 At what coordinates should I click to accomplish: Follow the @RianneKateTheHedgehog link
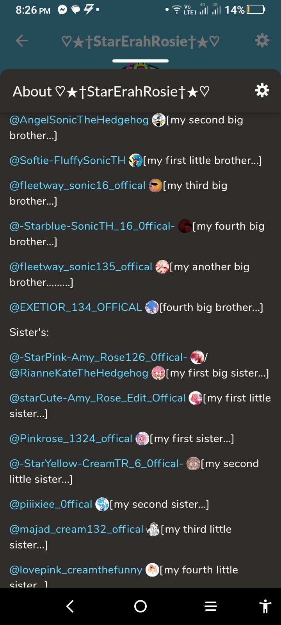click(79, 373)
